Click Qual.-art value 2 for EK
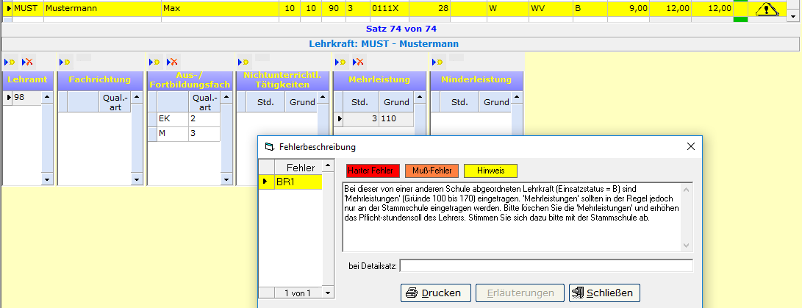802x308 pixels. pos(204,118)
